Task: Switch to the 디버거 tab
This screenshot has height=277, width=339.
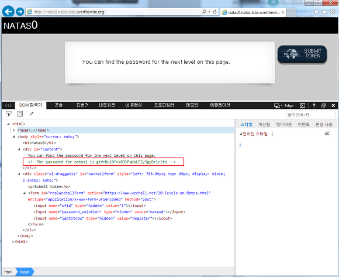Action: (x=82, y=105)
